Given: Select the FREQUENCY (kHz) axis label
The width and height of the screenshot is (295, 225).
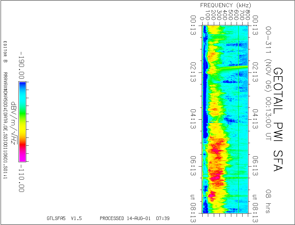Looking at the screenshot, I should 225,5.
